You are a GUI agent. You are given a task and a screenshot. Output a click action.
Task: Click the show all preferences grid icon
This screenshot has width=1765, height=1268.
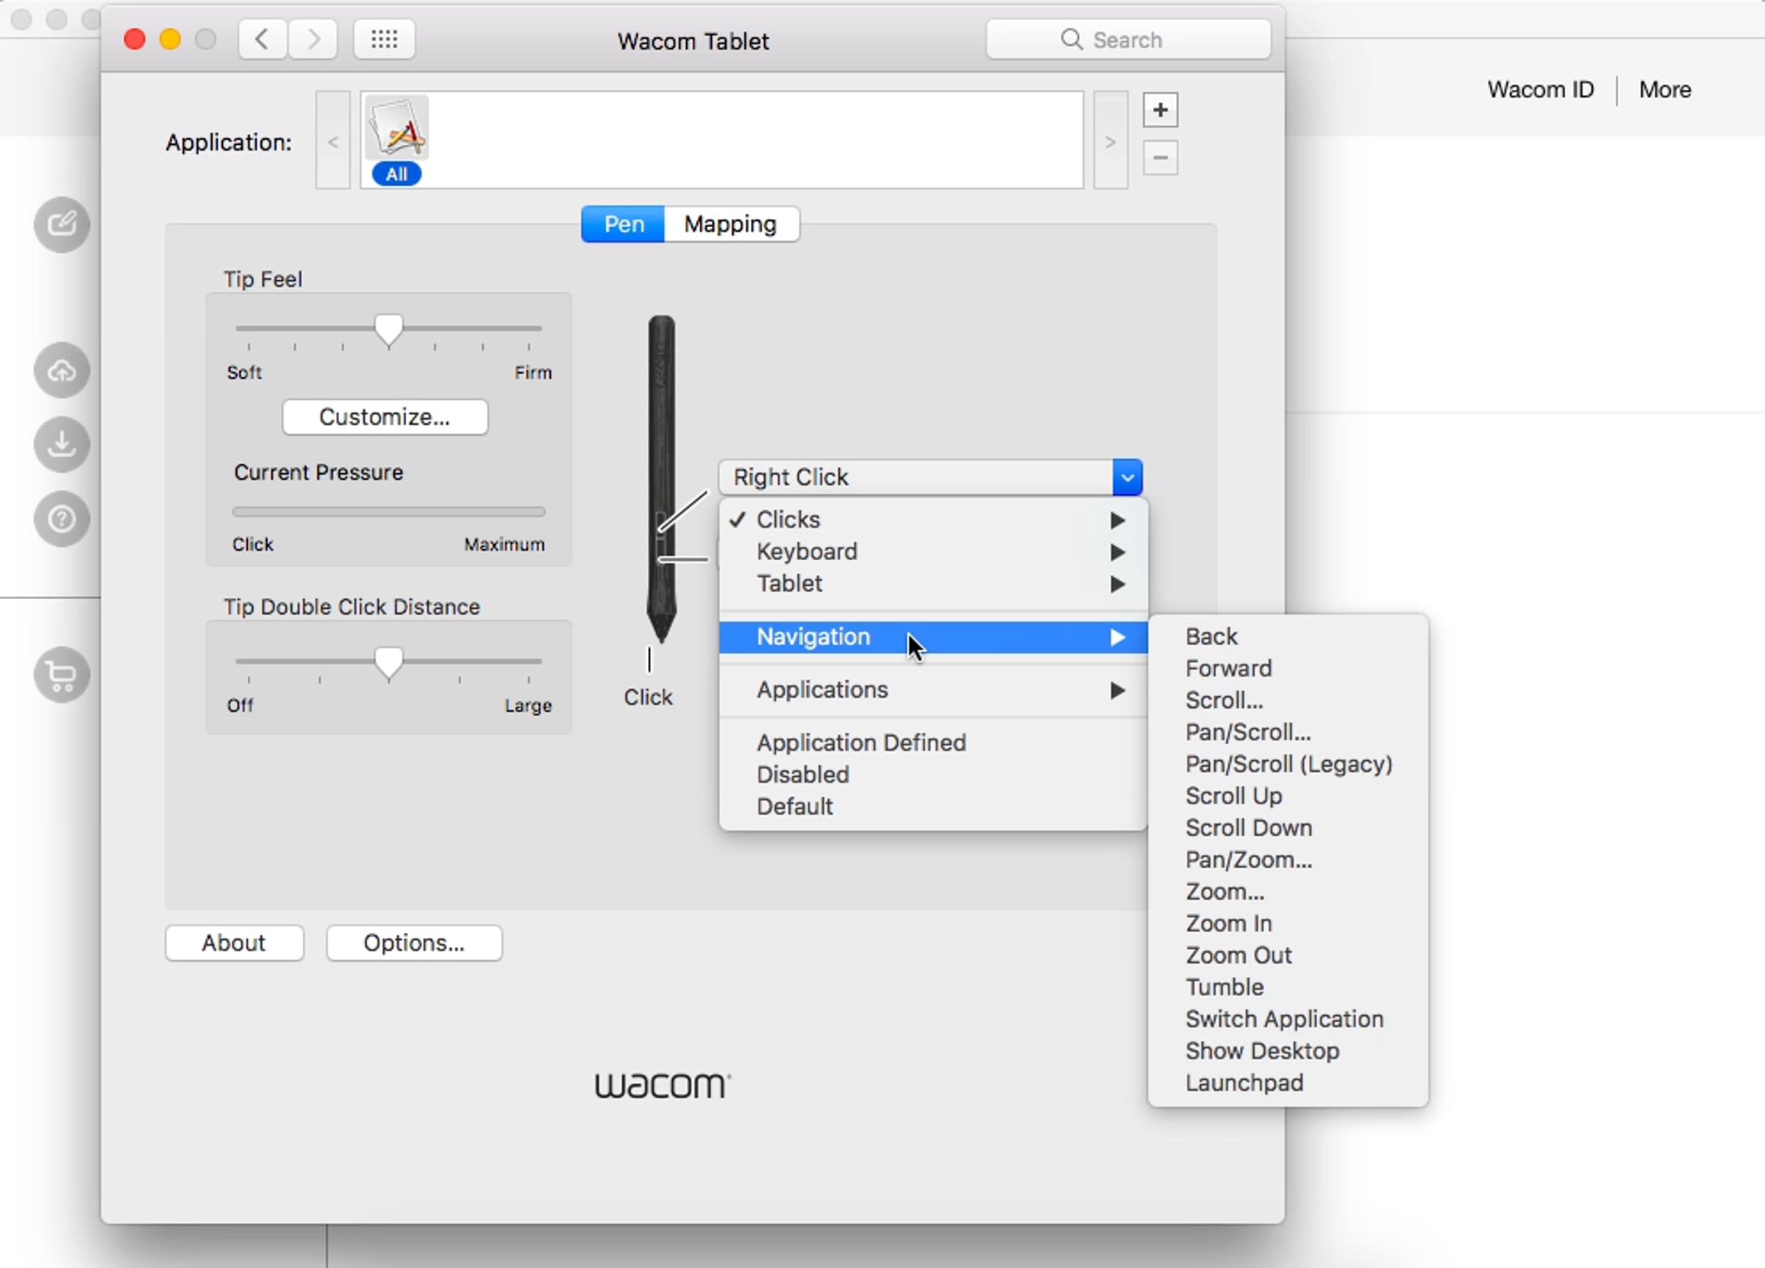[384, 40]
